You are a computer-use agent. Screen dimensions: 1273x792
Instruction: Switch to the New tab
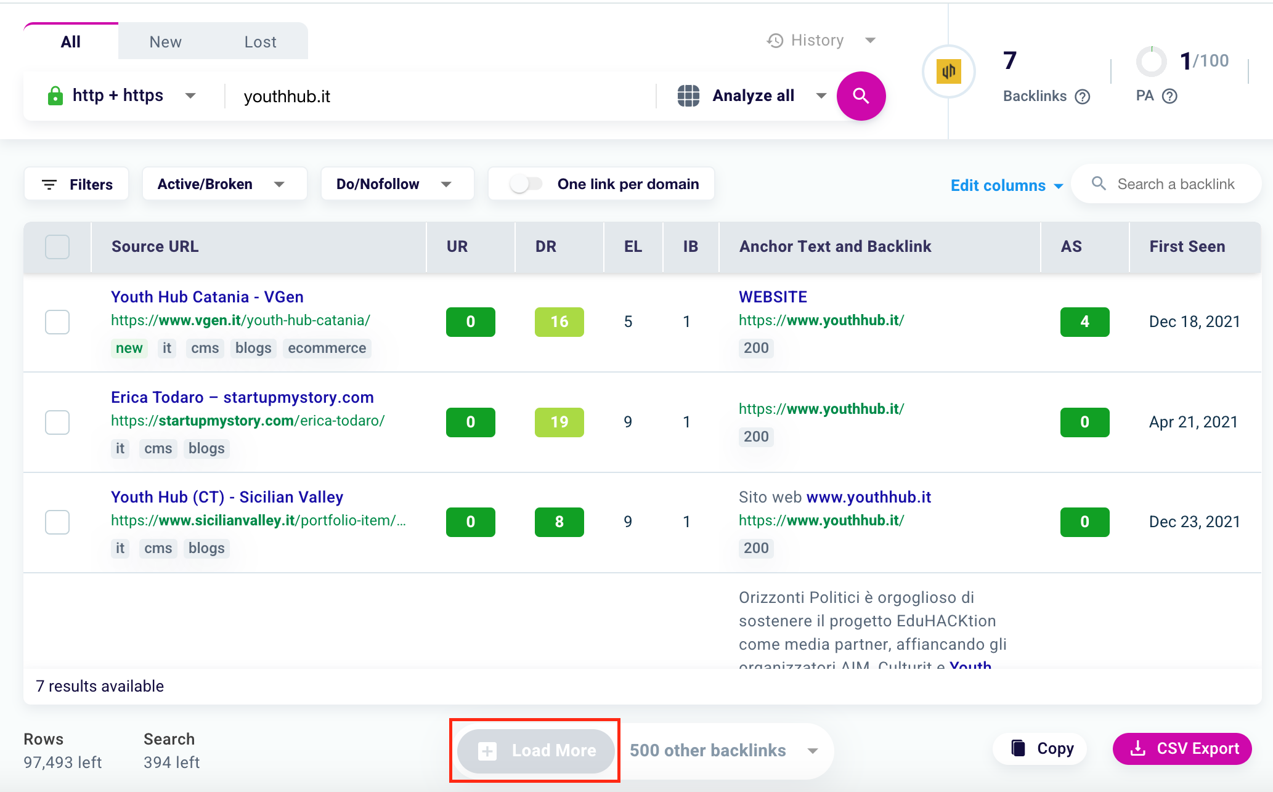click(165, 42)
